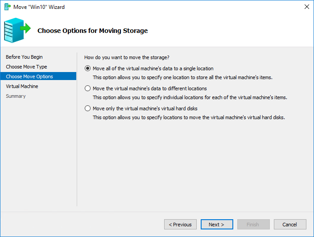This screenshot has height=237, width=314.
Task: Click the disabled Finish button
Action: click(253, 225)
